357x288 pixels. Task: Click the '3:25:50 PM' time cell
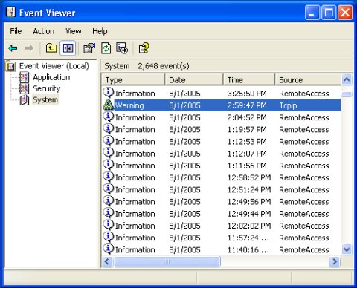pyautogui.click(x=247, y=94)
